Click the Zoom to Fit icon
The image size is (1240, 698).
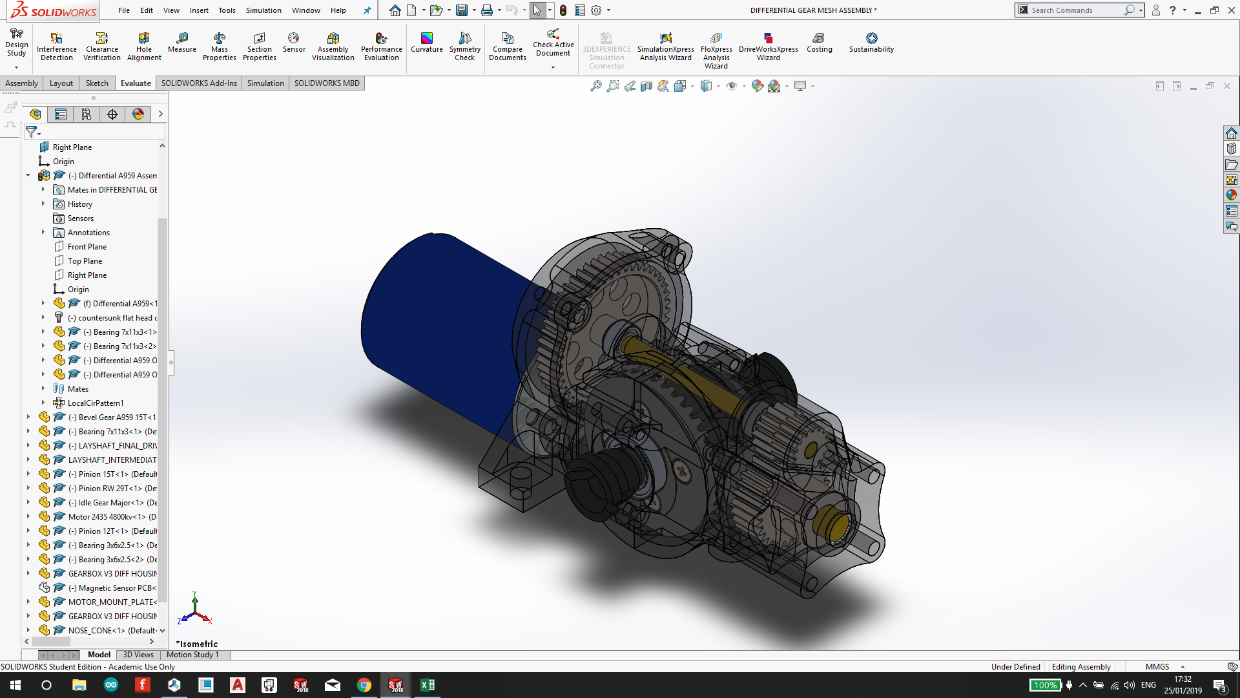click(x=595, y=86)
